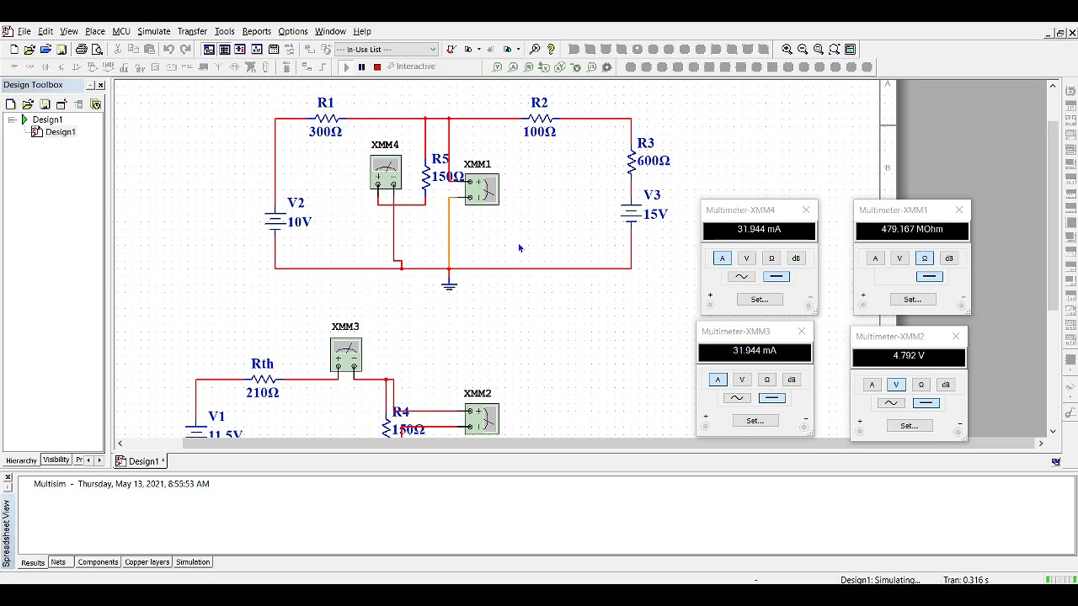The width and height of the screenshot is (1078, 606).
Task: Click the schematic horizontal scrollbar
Action: pos(580,444)
